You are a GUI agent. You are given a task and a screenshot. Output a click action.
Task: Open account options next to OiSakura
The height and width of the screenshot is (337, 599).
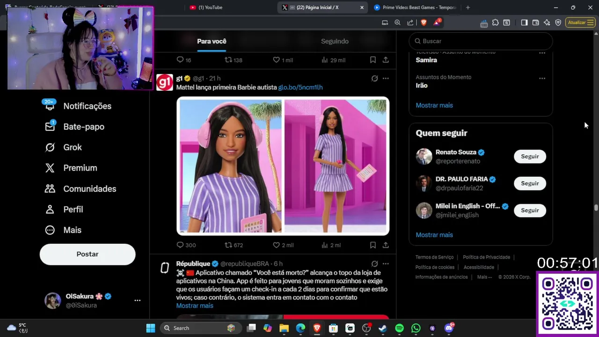pyautogui.click(x=138, y=300)
